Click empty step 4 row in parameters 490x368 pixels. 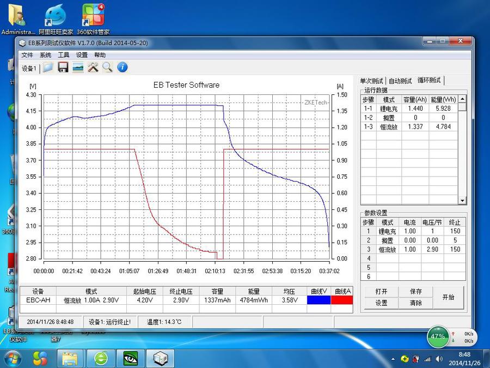click(413, 258)
